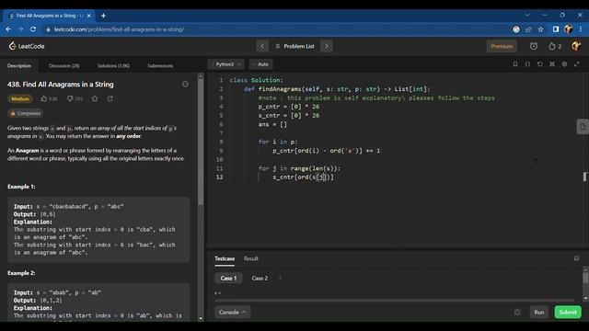Click the browser extension icon in toolbar
The width and height of the screenshot is (589, 331).
[516, 29]
